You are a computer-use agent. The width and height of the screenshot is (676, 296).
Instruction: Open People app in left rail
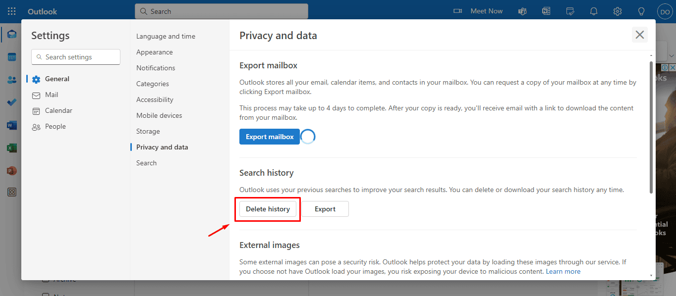(12, 80)
